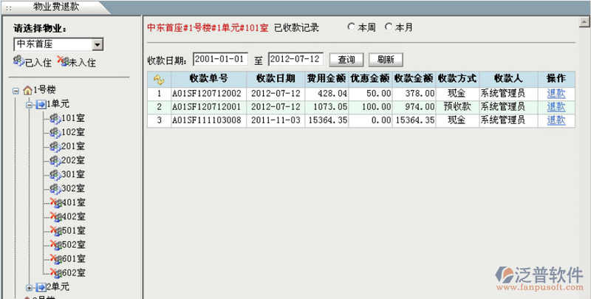
Task: Click the occupied icon beside 101室
Action: 55,119
